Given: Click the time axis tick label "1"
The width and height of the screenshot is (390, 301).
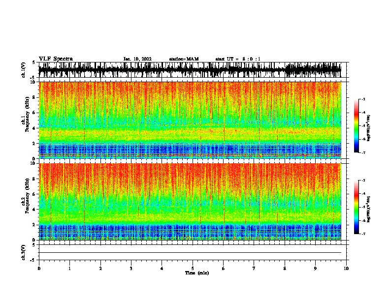Looking at the screenshot, I should (x=69, y=269).
